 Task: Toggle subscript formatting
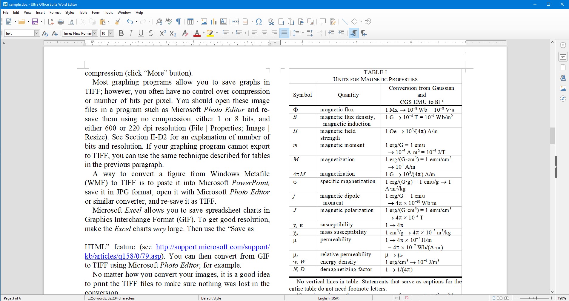coord(173,33)
